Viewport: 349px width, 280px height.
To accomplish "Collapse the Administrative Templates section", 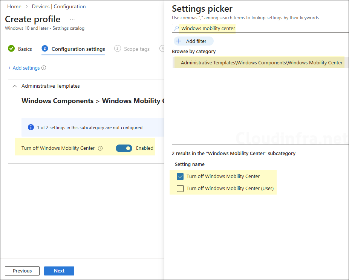I will point(14,86).
